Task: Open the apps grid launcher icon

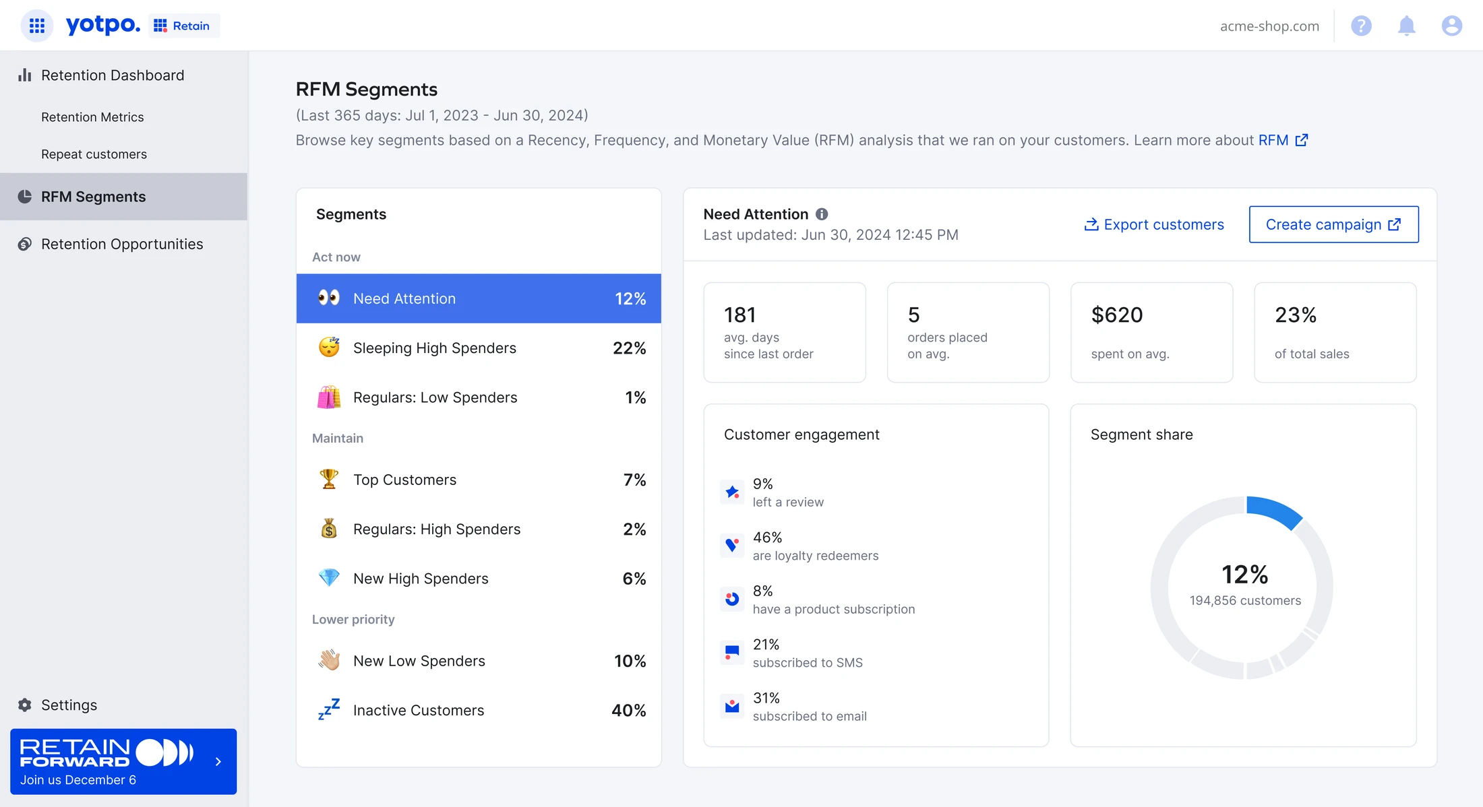Action: (37, 26)
